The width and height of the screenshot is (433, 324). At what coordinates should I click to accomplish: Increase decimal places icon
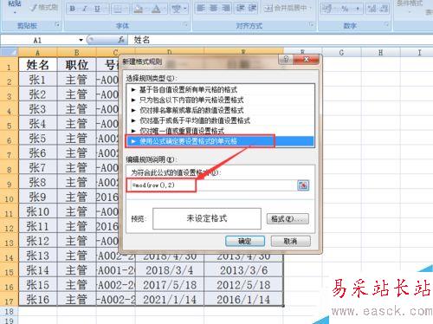coord(372,9)
